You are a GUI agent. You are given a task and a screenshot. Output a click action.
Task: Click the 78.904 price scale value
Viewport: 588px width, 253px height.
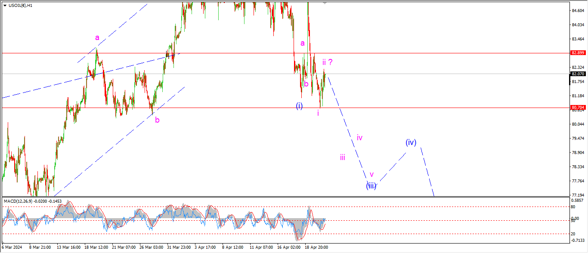point(578,152)
